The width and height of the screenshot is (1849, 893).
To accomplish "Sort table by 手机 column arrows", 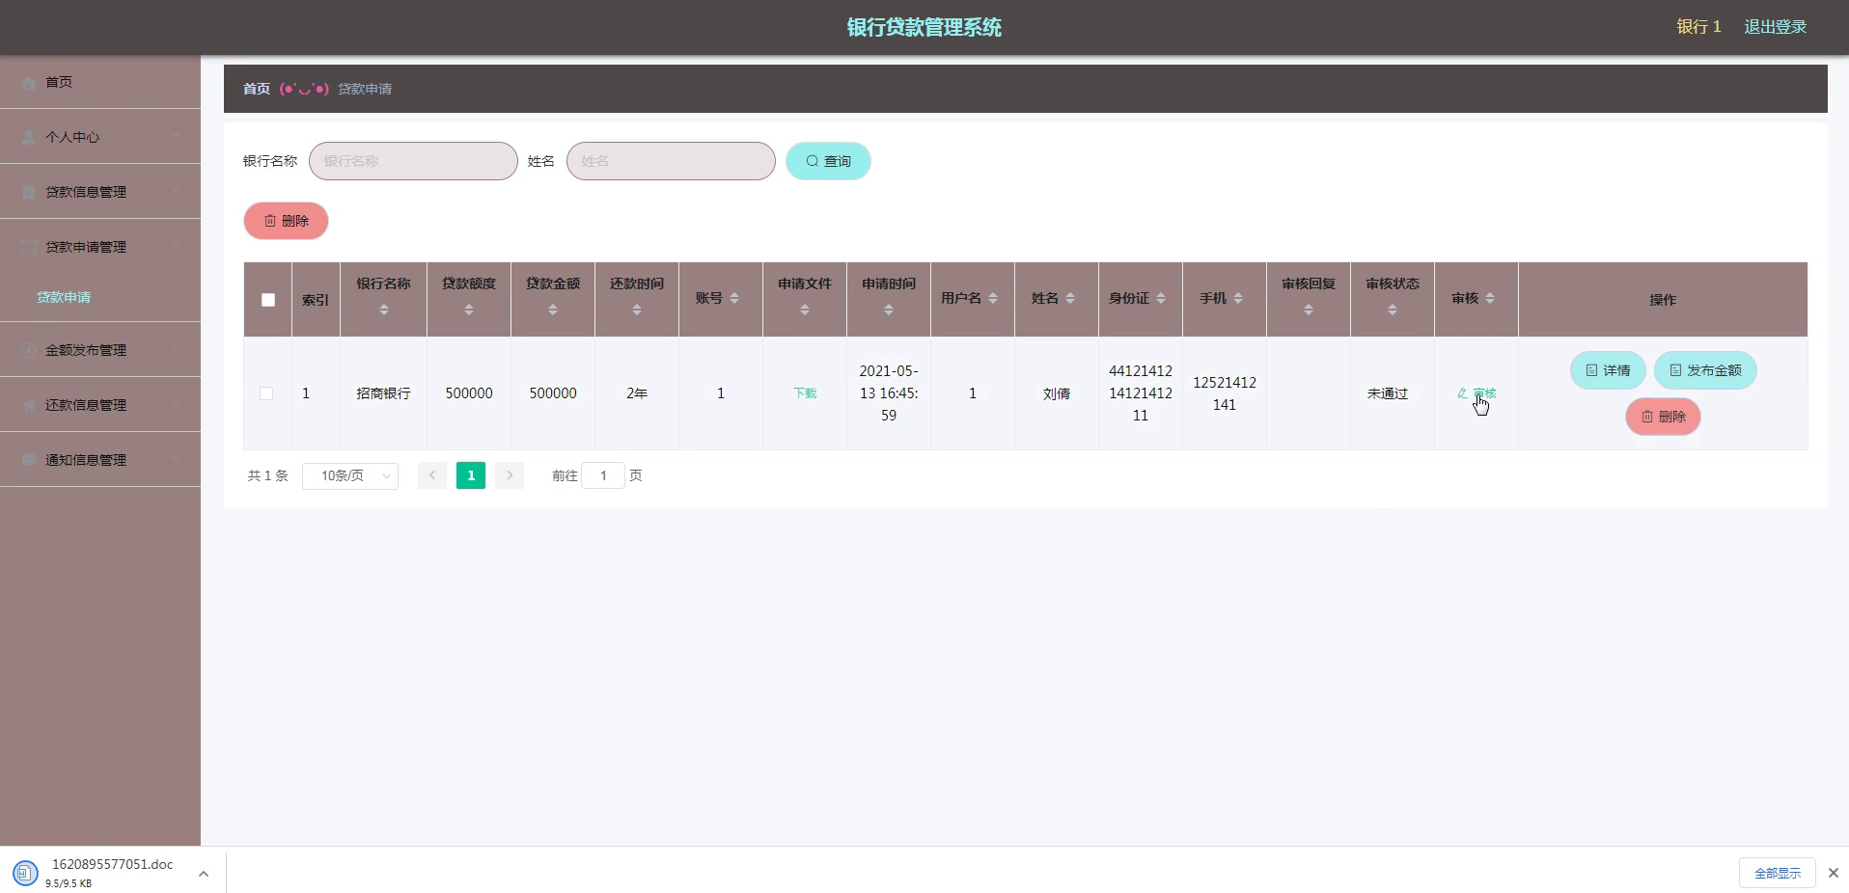I will pos(1237,299).
